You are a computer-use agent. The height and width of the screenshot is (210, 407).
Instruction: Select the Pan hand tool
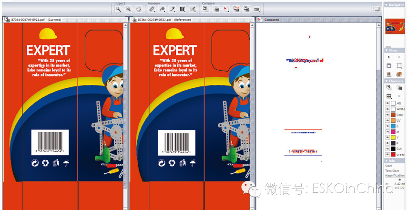tap(139, 9)
